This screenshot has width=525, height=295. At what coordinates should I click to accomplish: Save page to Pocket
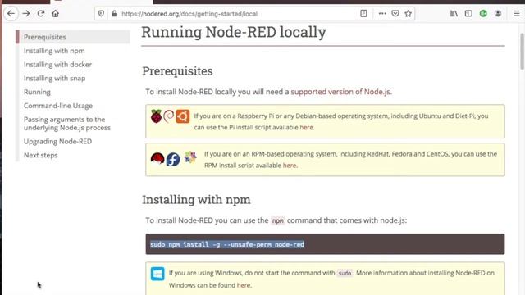tap(395, 14)
